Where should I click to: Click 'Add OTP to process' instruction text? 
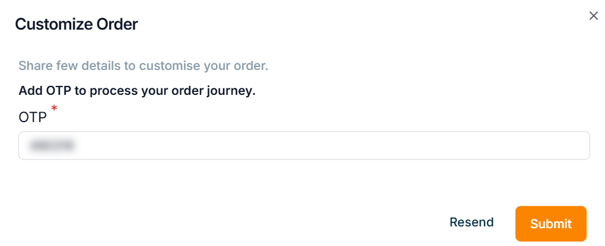pos(137,91)
